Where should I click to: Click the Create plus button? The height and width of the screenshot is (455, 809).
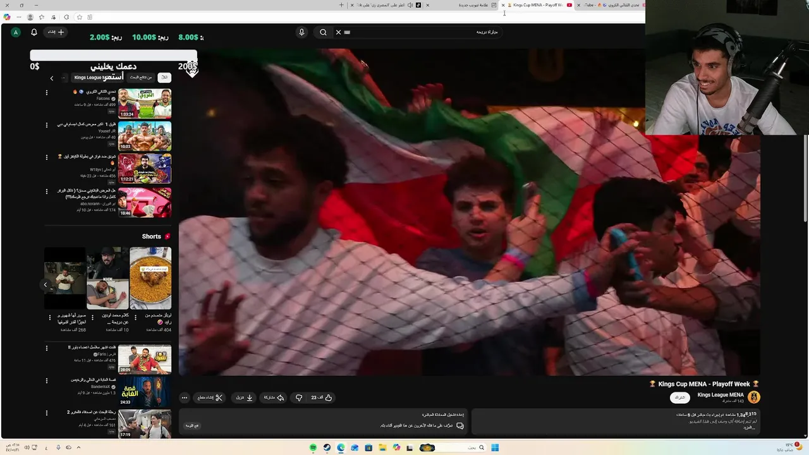pyautogui.click(x=56, y=32)
